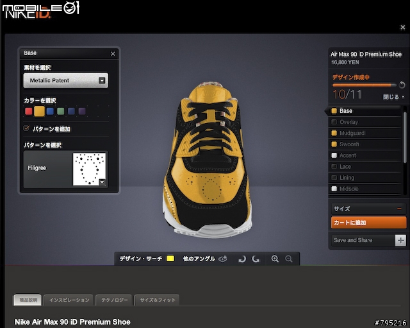
Task: Click the yellow デザイン・サーチ color icon
Action: point(170,259)
